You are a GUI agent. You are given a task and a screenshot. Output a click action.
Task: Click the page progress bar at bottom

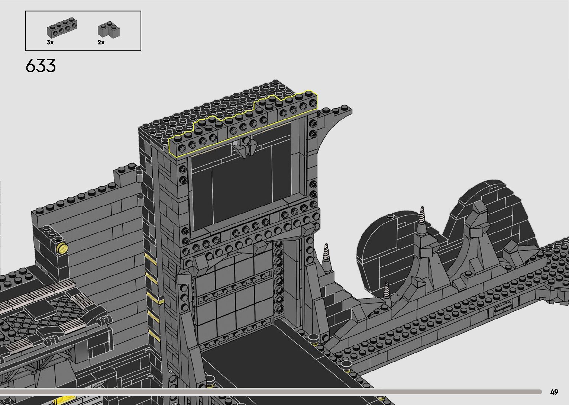click(271, 392)
